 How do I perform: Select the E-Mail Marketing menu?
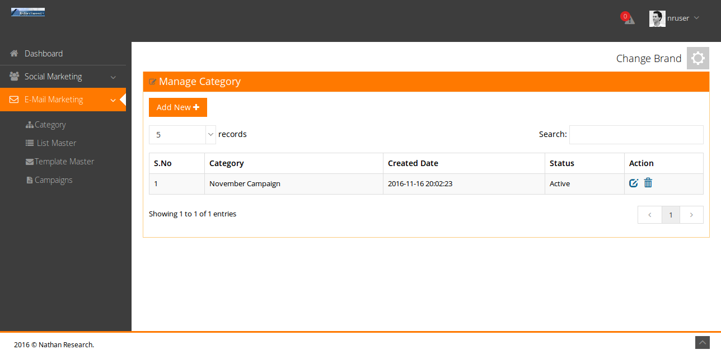[x=63, y=100]
